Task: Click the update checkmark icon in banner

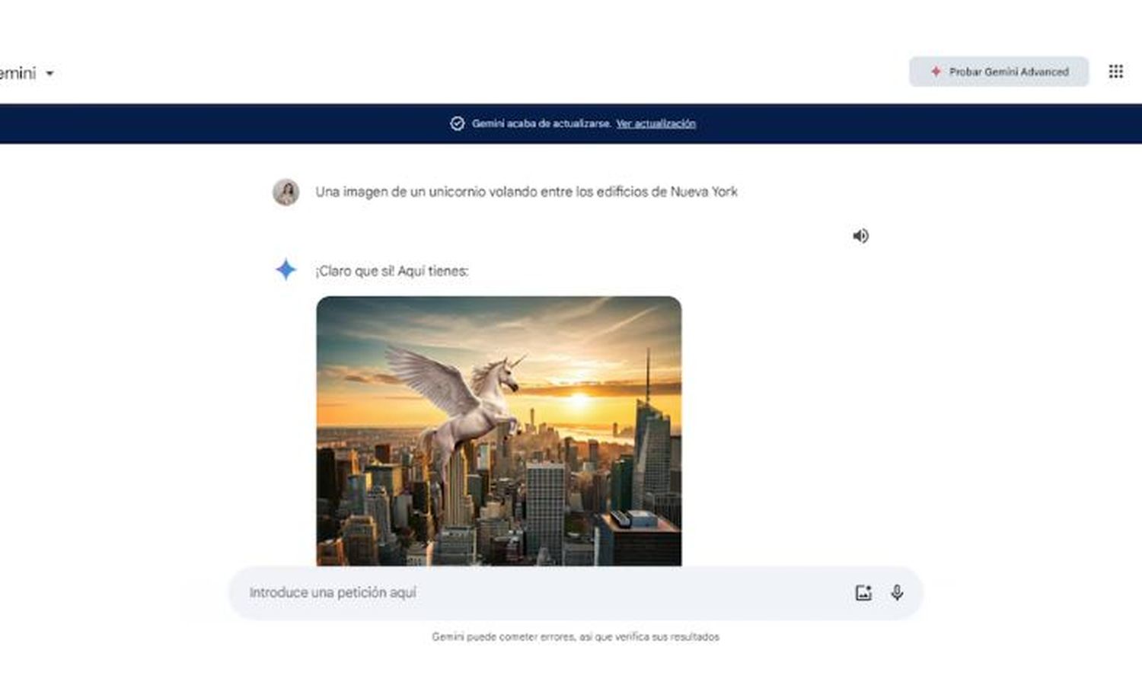Action: [457, 123]
